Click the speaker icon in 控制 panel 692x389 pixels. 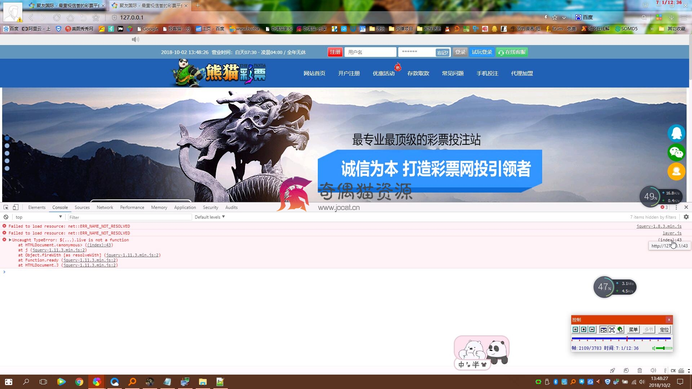click(654, 348)
